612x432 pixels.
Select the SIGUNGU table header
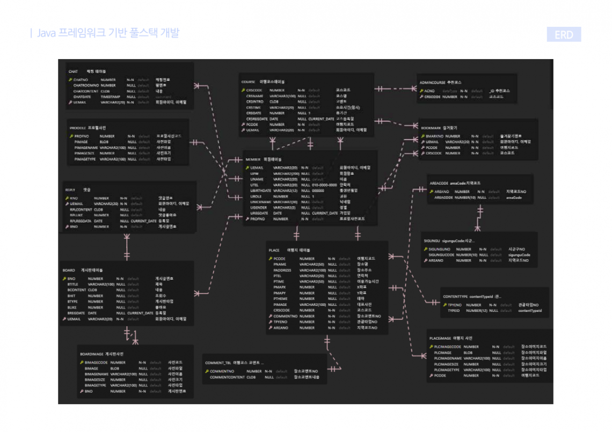coord(449,241)
